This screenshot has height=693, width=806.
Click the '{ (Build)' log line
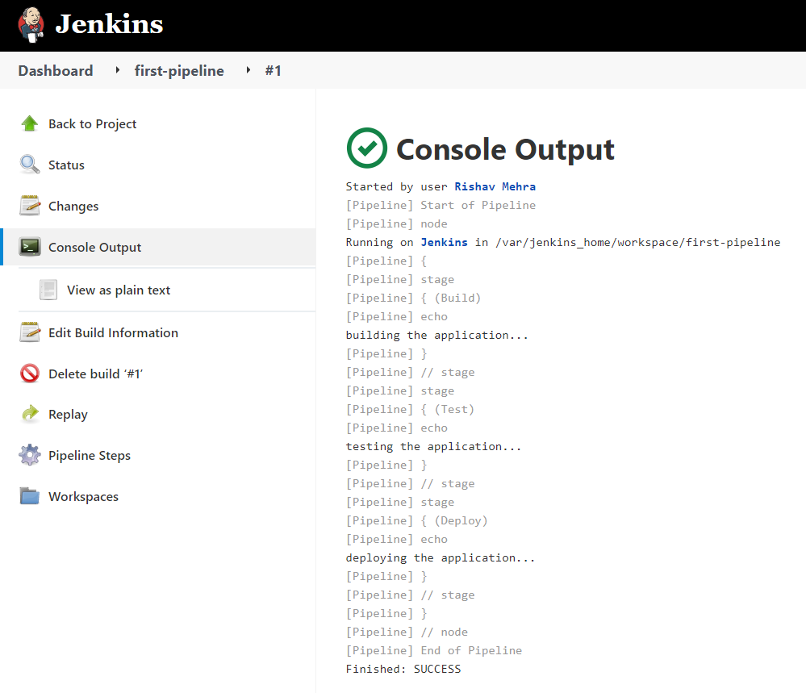pyautogui.click(x=413, y=298)
